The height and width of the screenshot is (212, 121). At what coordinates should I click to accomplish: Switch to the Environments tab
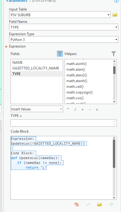[44, 1]
